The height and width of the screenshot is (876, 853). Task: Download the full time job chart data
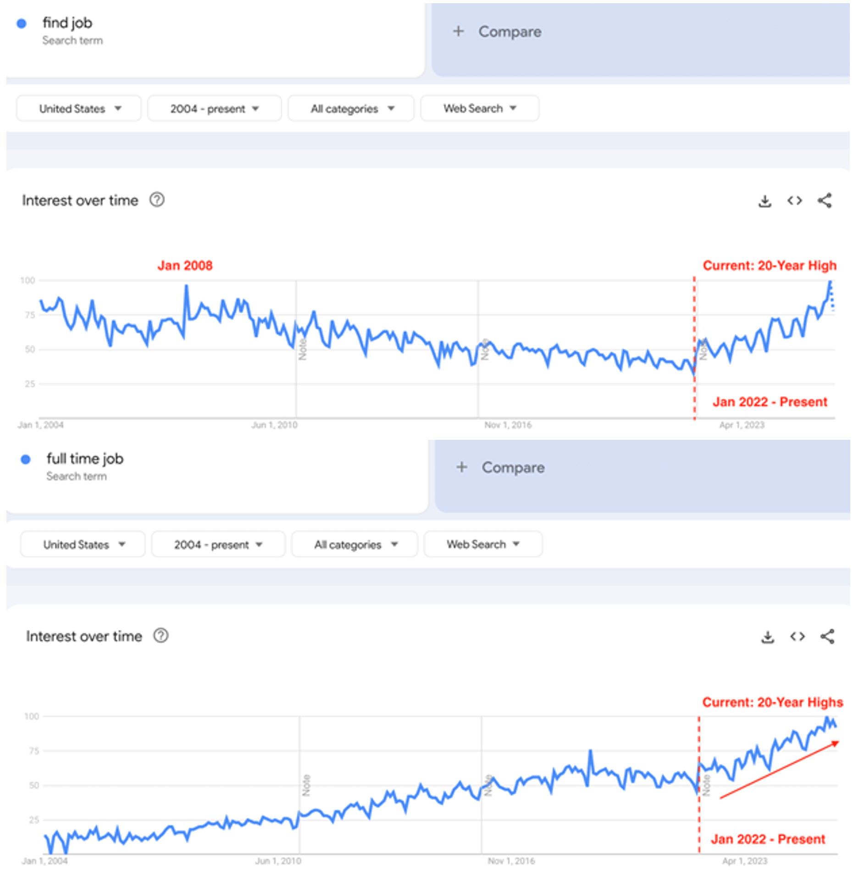pos(768,637)
